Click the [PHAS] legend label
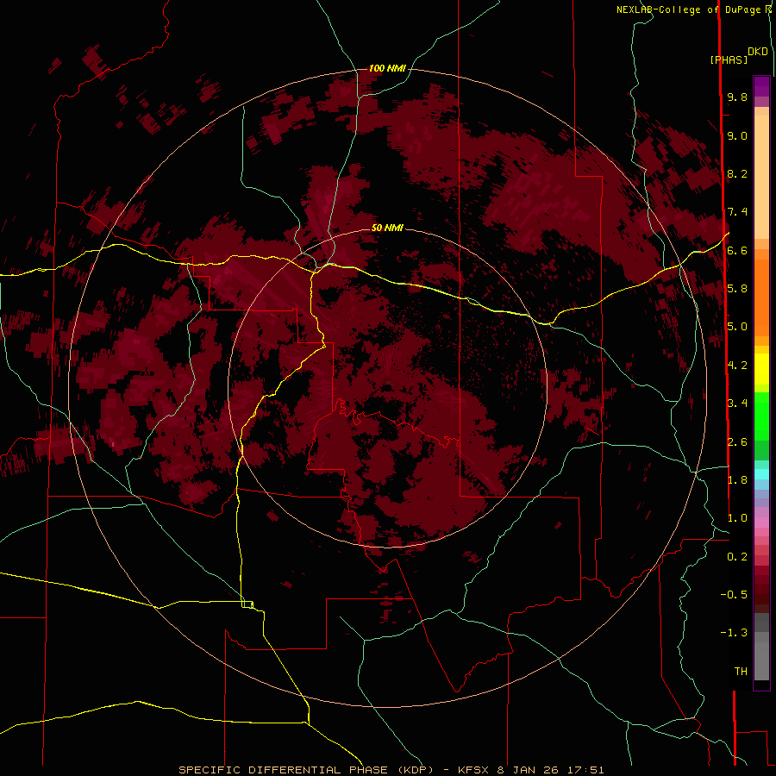Image resolution: width=776 pixels, height=776 pixels. click(x=729, y=59)
